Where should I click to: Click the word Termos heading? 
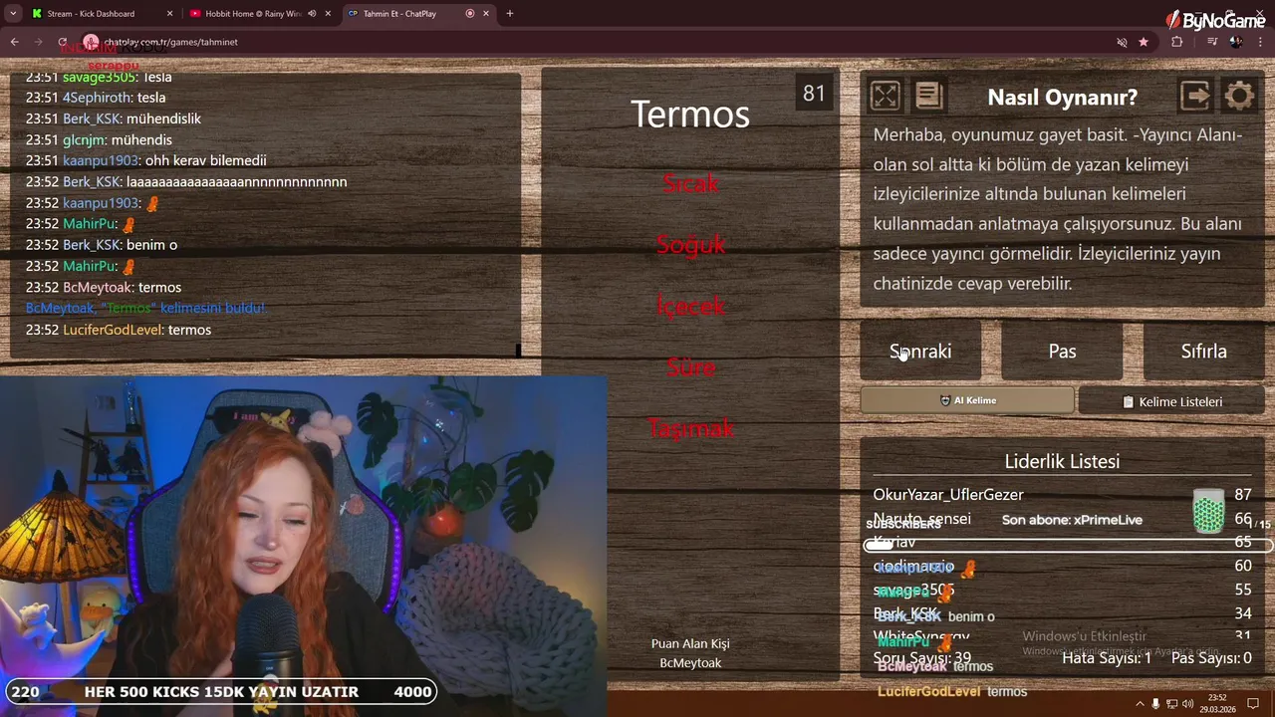690,115
